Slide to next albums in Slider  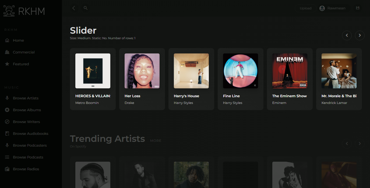pyautogui.click(x=360, y=35)
